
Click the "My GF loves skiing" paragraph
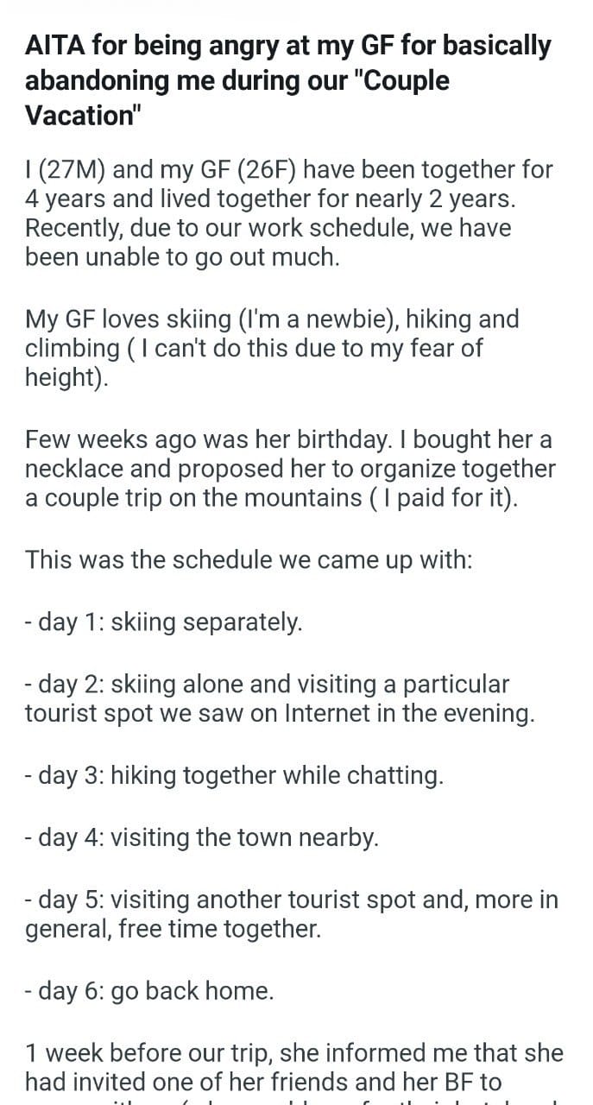coord(272,349)
